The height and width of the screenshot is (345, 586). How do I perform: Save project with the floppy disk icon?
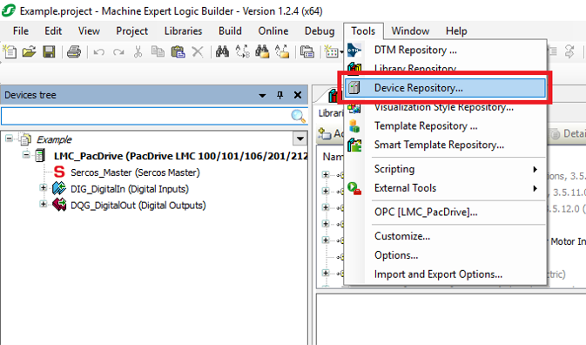pos(49,51)
